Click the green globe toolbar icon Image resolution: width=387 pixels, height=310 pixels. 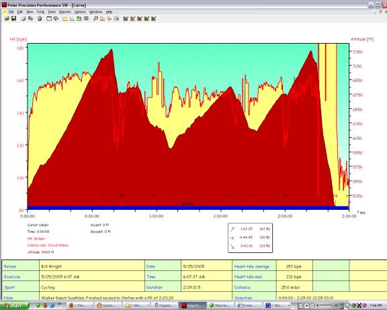point(40,19)
